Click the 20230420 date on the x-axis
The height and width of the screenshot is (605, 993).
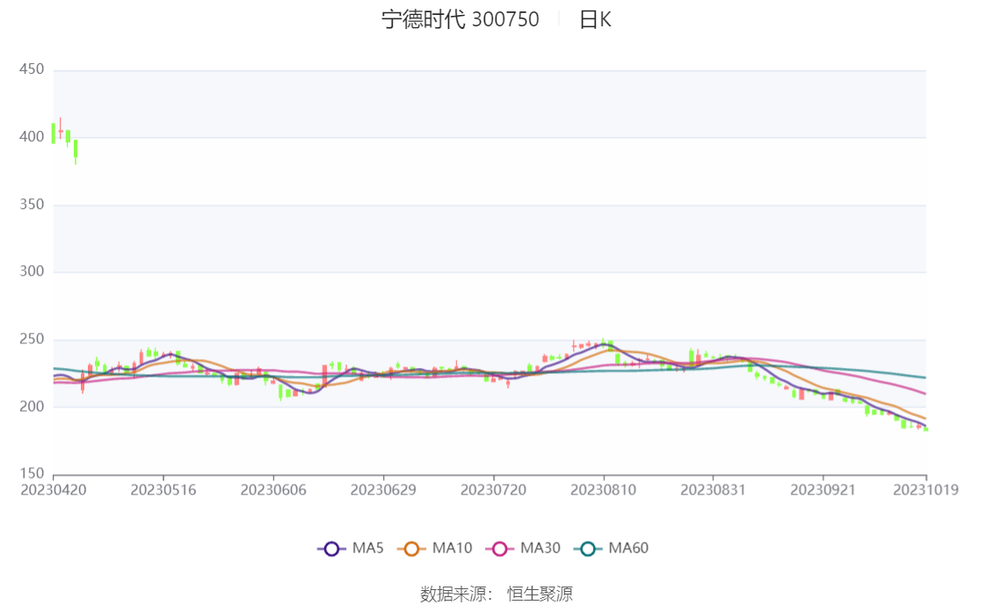point(54,490)
